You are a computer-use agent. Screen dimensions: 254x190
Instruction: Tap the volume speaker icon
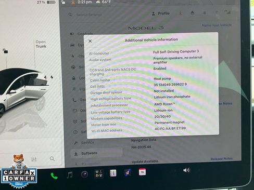coord(186,170)
